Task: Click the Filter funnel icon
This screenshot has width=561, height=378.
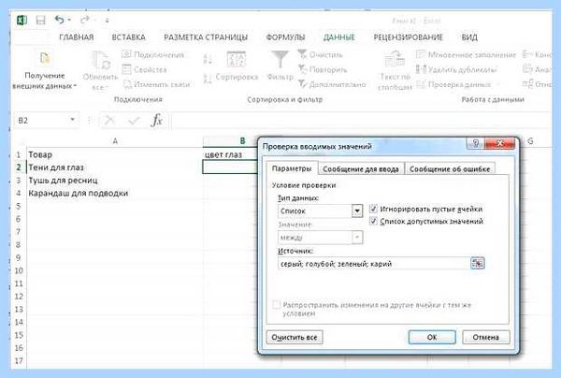Action: pyautogui.click(x=280, y=59)
